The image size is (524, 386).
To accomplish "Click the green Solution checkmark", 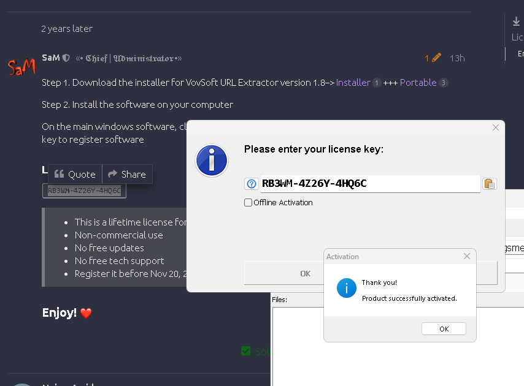I will (246, 351).
